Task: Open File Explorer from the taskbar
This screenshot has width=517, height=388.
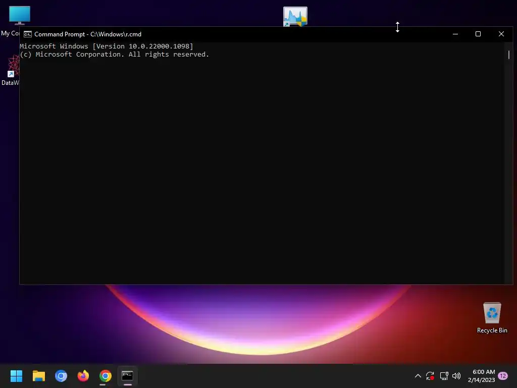Action: (x=38, y=376)
